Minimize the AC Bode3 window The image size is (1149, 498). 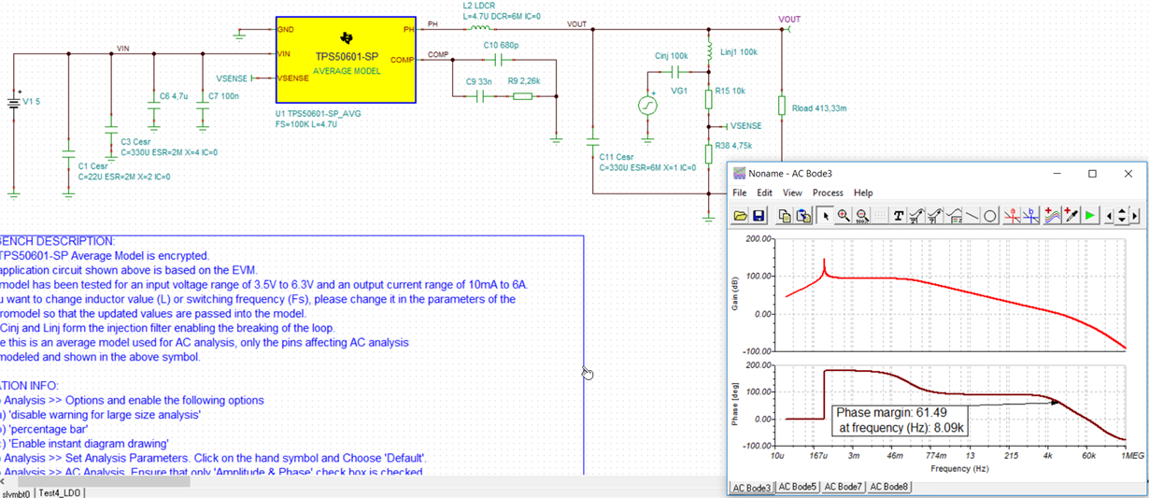click(x=1057, y=174)
